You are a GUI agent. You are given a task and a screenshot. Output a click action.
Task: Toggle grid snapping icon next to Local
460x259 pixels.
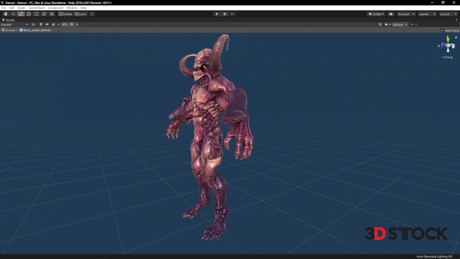coord(92,14)
